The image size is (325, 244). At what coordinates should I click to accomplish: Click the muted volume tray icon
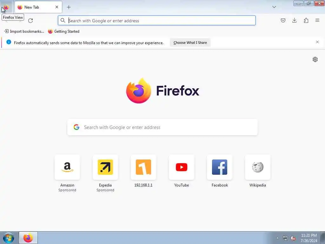point(293,238)
